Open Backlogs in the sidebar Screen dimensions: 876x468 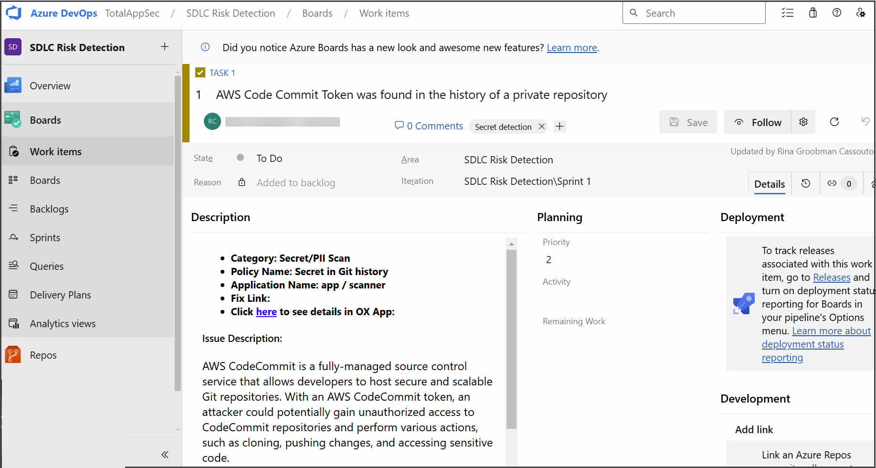[49, 209]
